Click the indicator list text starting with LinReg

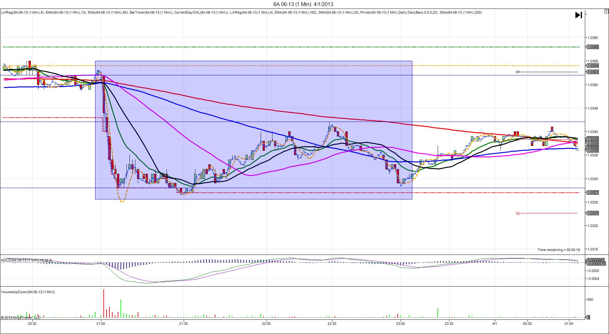(x=241, y=12)
